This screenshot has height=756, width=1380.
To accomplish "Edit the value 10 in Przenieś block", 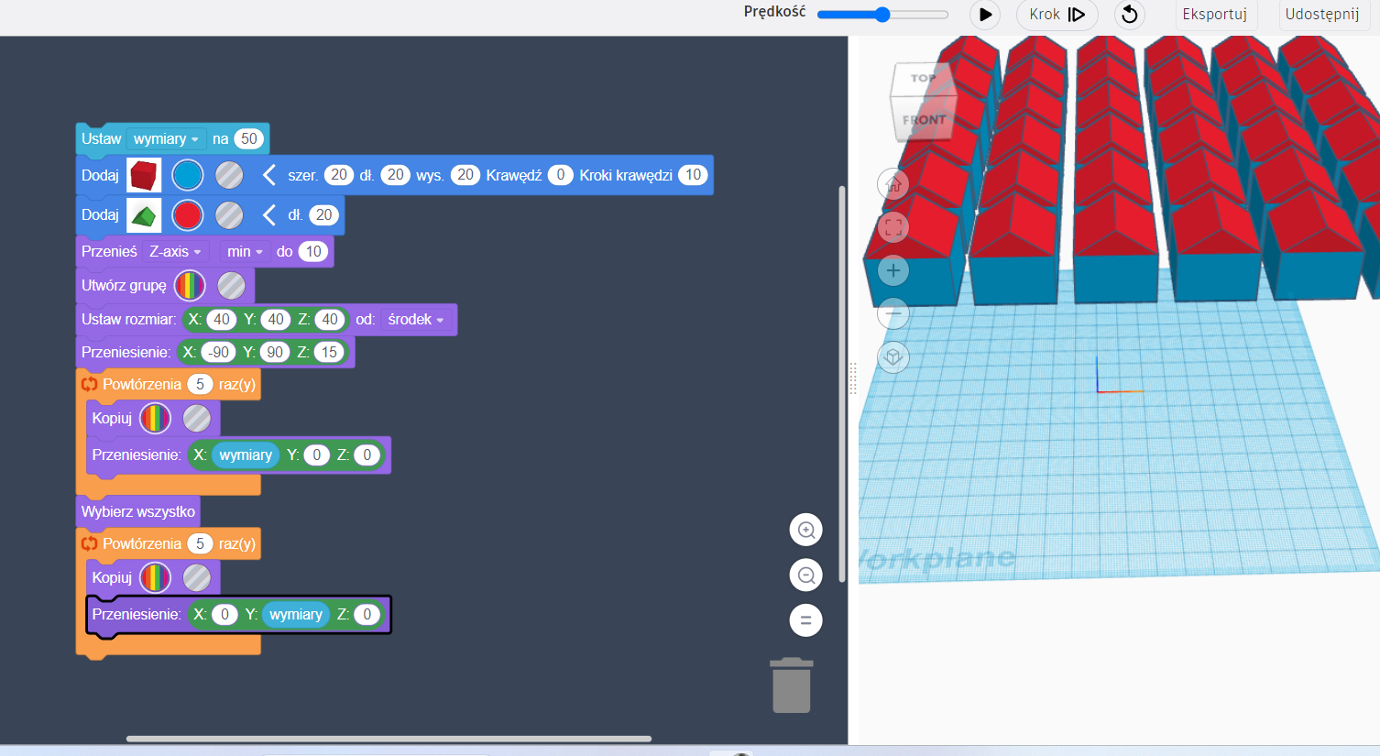I will tap(313, 252).
